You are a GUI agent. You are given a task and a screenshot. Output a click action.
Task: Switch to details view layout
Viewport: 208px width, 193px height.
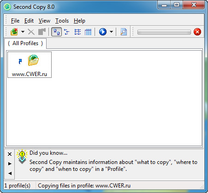point(88,32)
